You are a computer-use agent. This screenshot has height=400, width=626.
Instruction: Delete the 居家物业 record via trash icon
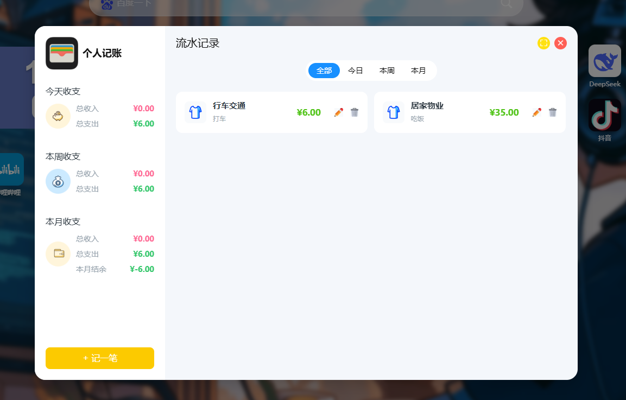[553, 112]
